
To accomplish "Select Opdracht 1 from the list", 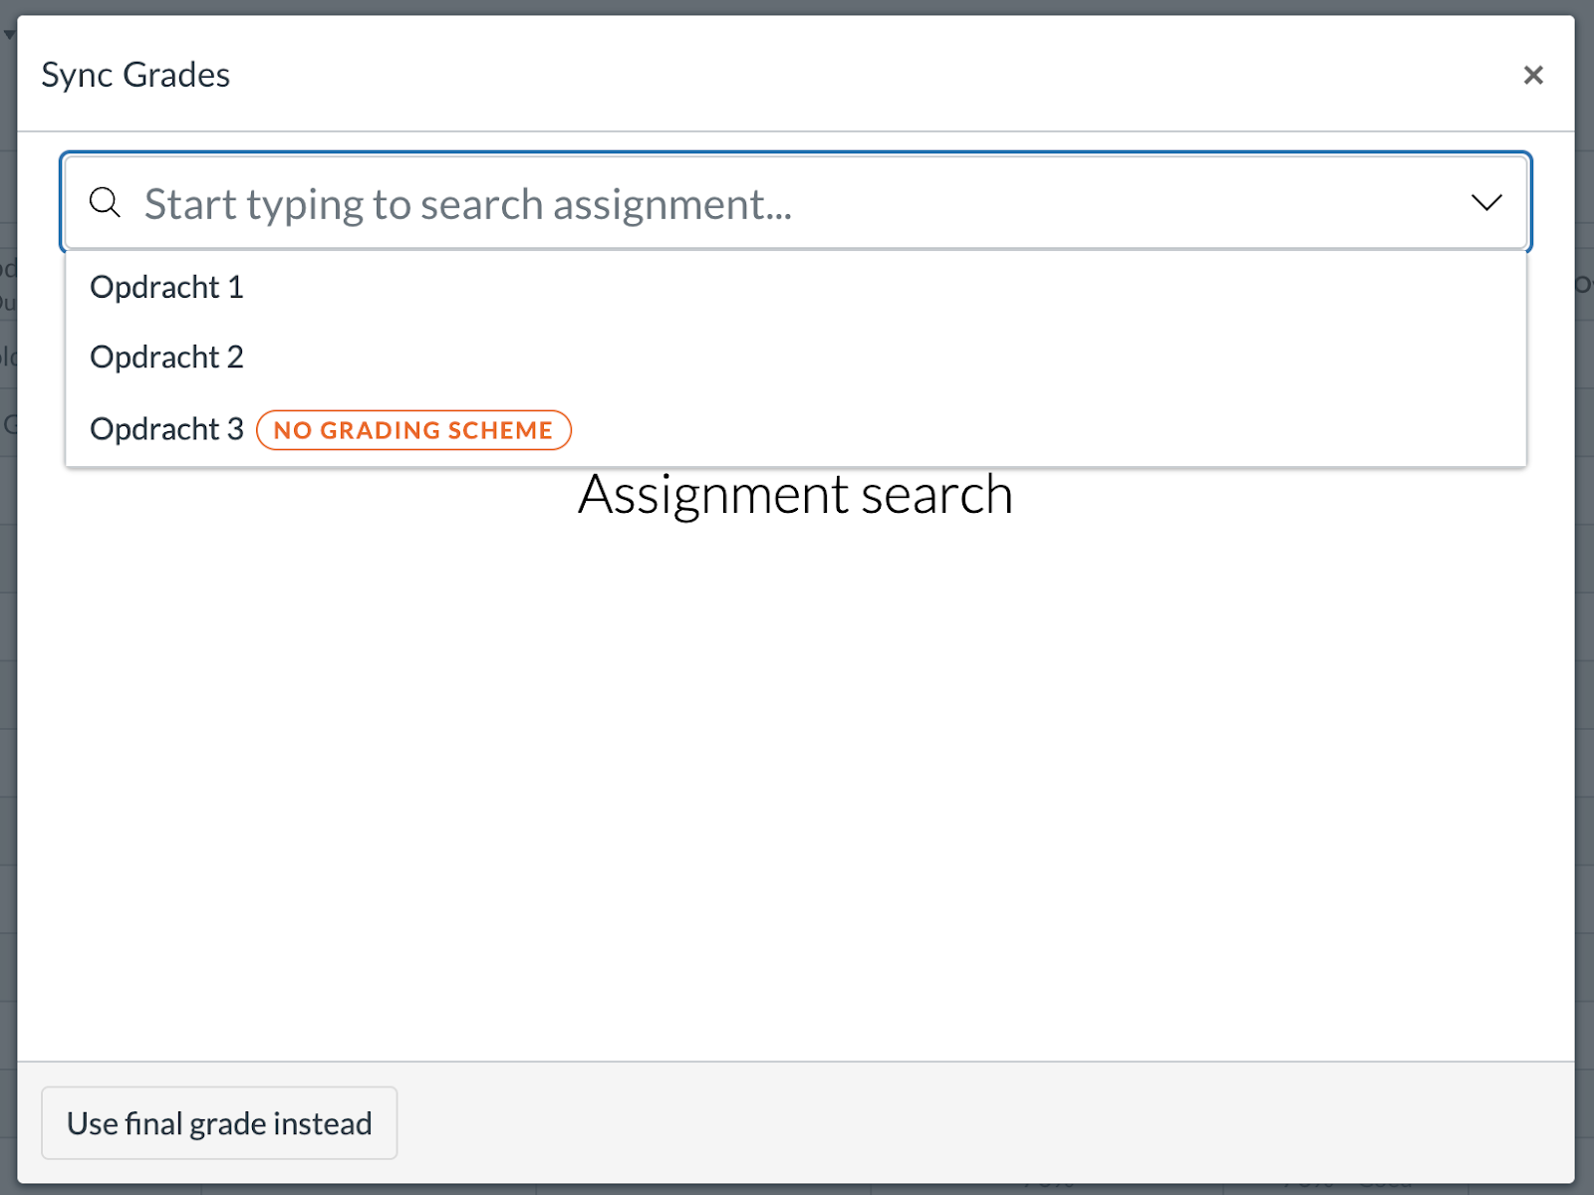I will pos(166,288).
